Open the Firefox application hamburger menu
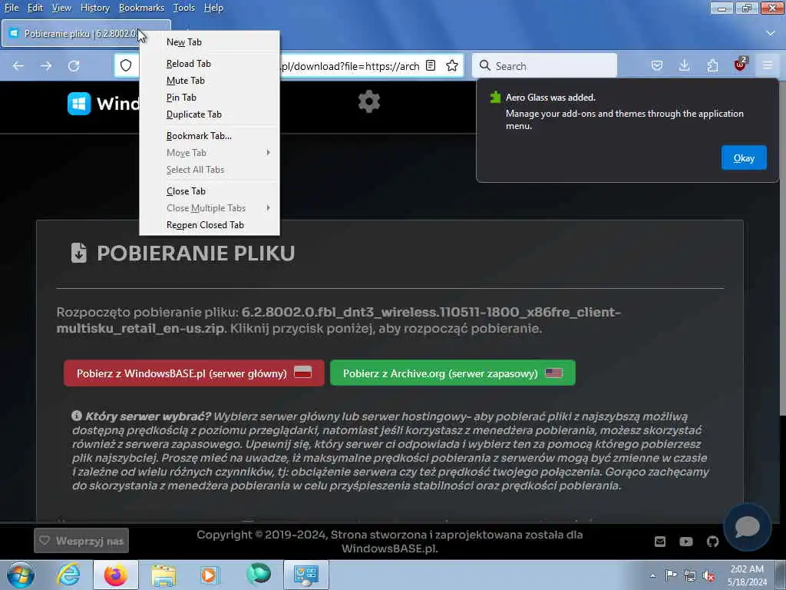 (767, 66)
